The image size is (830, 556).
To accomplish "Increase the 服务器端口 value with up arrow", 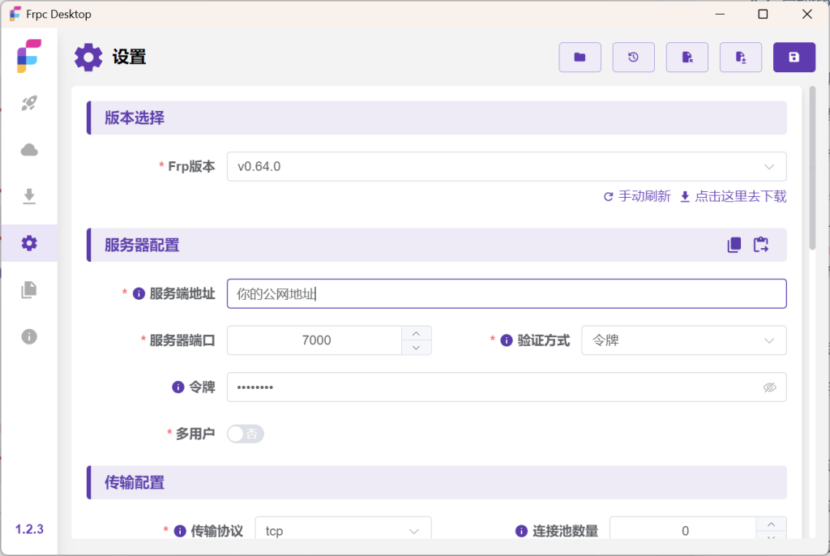I will (417, 333).
